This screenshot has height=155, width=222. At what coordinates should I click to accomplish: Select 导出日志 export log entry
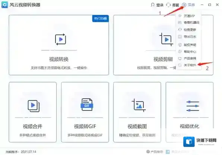click(188, 37)
